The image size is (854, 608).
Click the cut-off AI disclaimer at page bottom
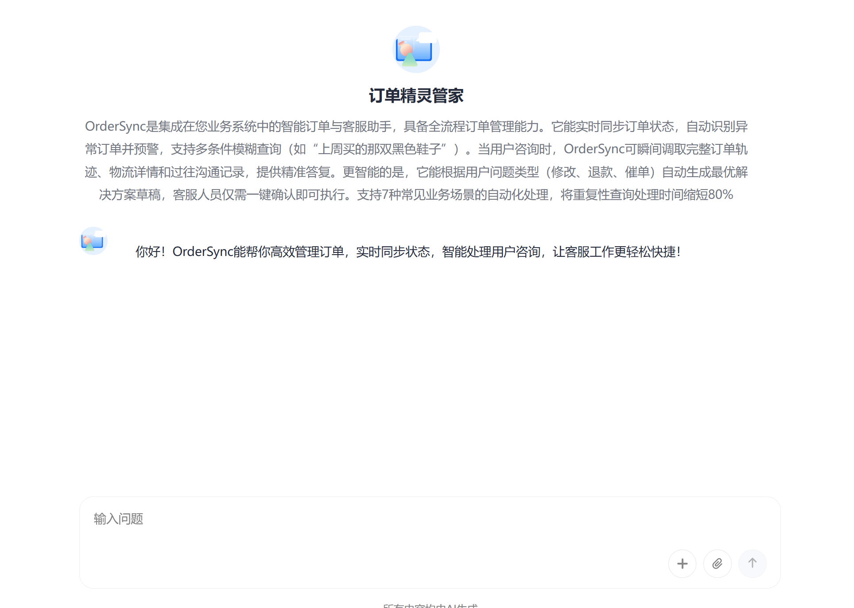coord(430,605)
